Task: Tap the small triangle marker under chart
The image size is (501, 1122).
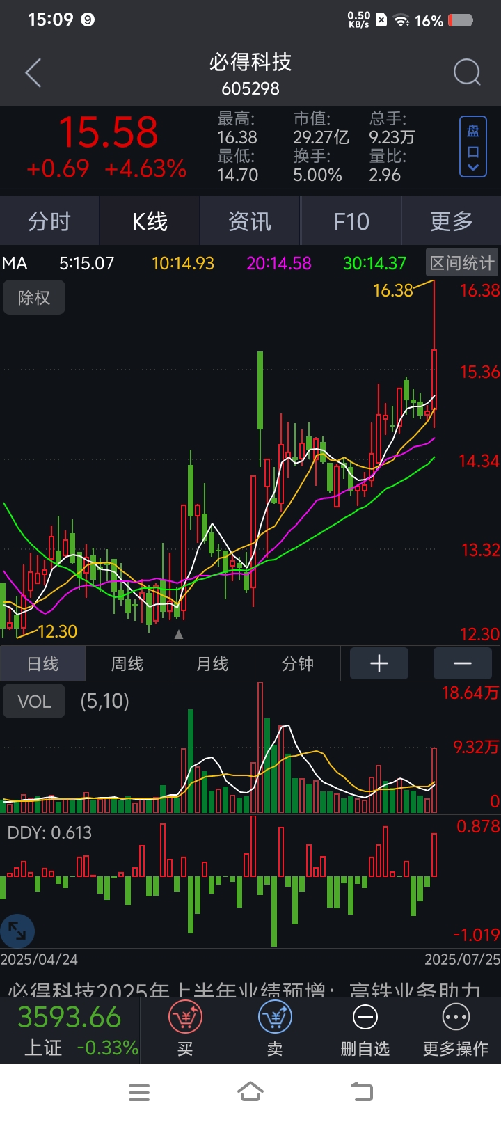Action: click(179, 634)
